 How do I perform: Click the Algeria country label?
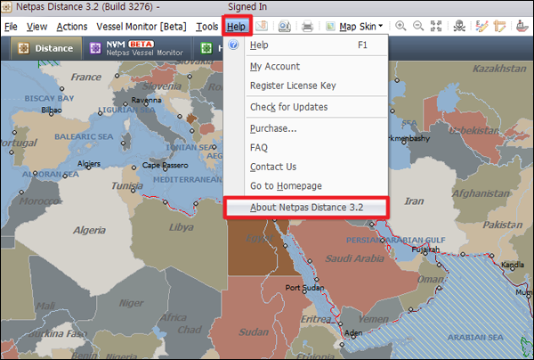coord(89,230)
